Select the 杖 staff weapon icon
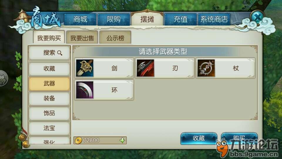 206,68
